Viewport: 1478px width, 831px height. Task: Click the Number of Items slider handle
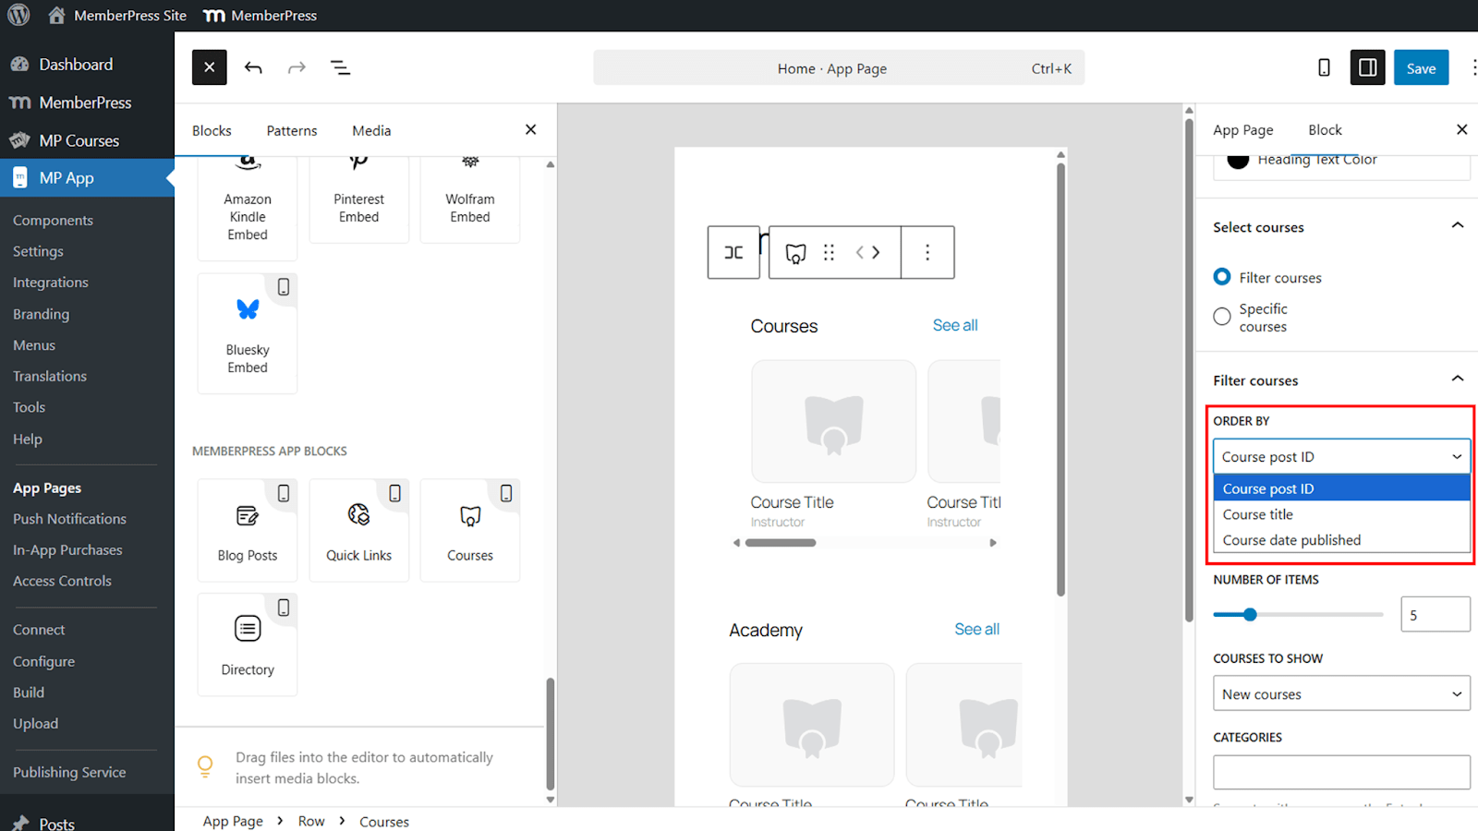pos(1250,614)
